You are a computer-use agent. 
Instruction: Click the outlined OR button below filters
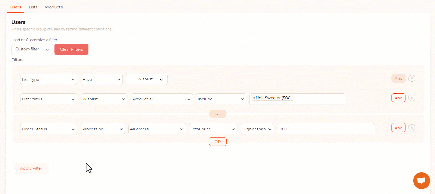[x=217, y=142]
